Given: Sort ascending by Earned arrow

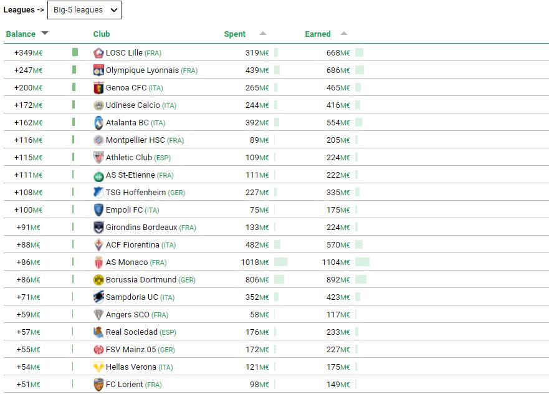Looking at the screenshot, I should [344, 34].
